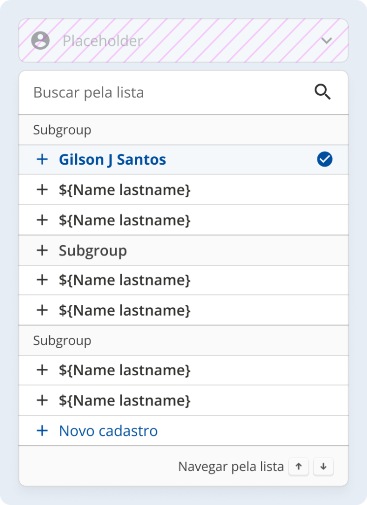Click plus icon beside Novo cadastro
367x505 pixels.
42,431
